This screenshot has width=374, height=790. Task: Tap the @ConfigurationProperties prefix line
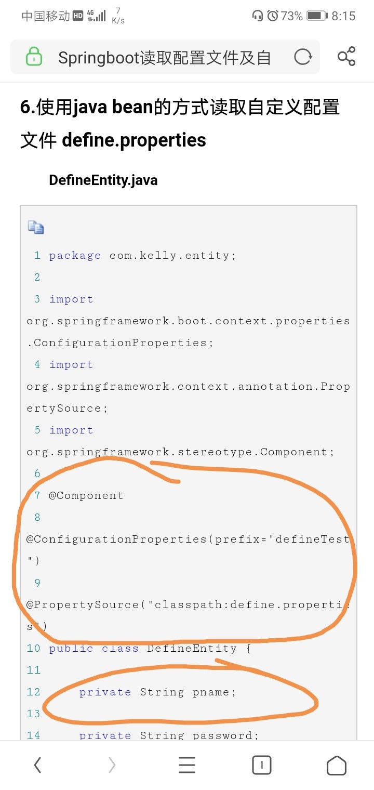[189, 550]
